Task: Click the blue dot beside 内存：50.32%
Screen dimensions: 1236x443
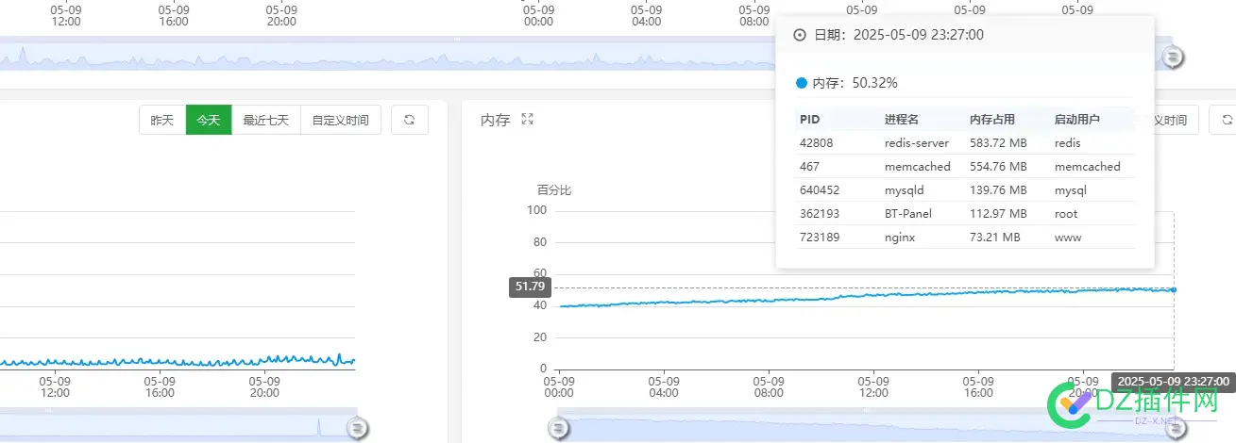Action: pos(802,83)
